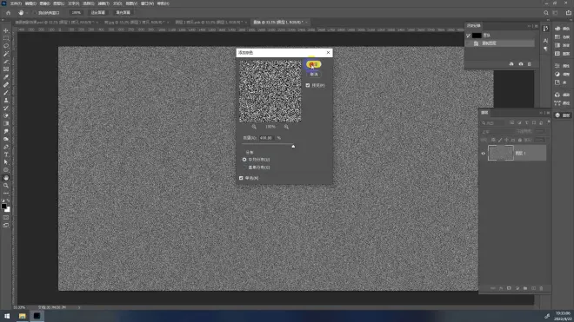Select the Lasso tool
Viewport: 574px width, 322px height.
6,46
